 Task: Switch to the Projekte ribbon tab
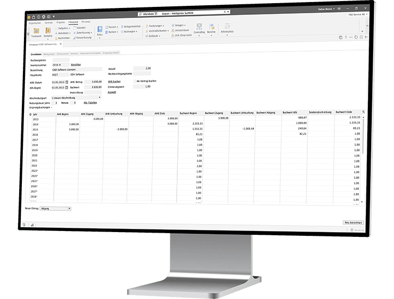pyautogui.click(x=61, y=22)
